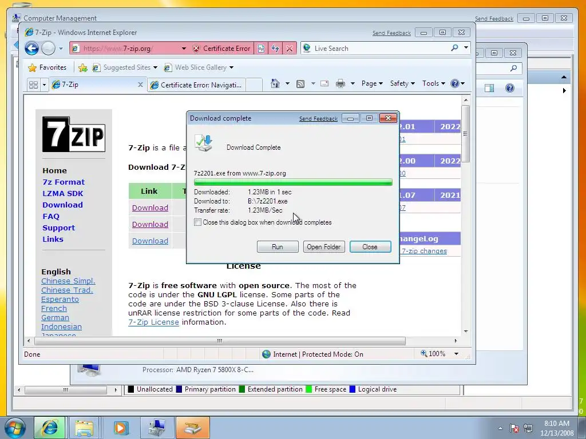Click Computer Management help icon behind IE
Image resolution: width=586 pixels, height=439 pixels.
tap(510, 88)
